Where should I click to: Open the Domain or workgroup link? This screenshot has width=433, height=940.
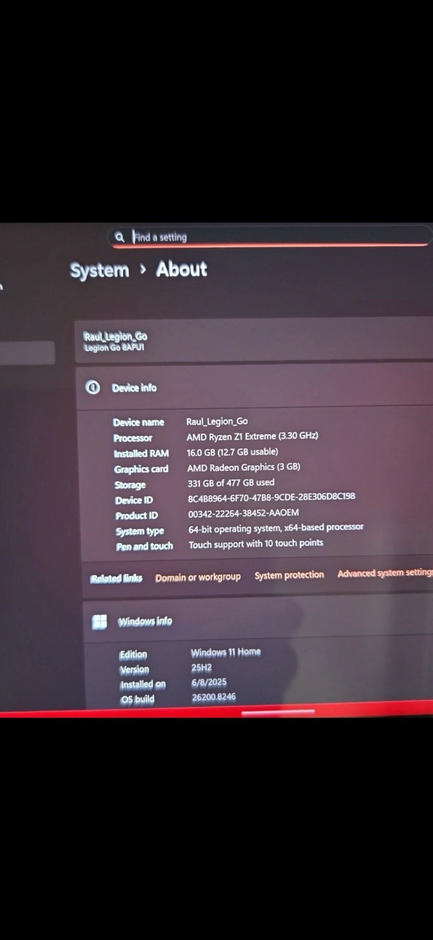coord(198,577)
